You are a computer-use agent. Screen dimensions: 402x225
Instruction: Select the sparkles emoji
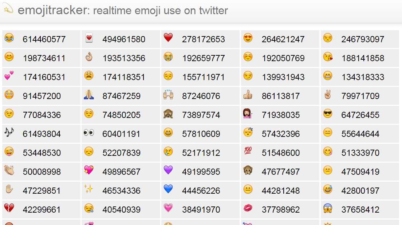(89, 189)
